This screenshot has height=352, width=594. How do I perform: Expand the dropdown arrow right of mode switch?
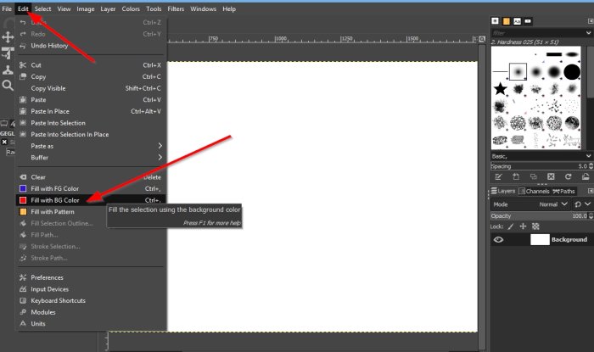[587, 204]
